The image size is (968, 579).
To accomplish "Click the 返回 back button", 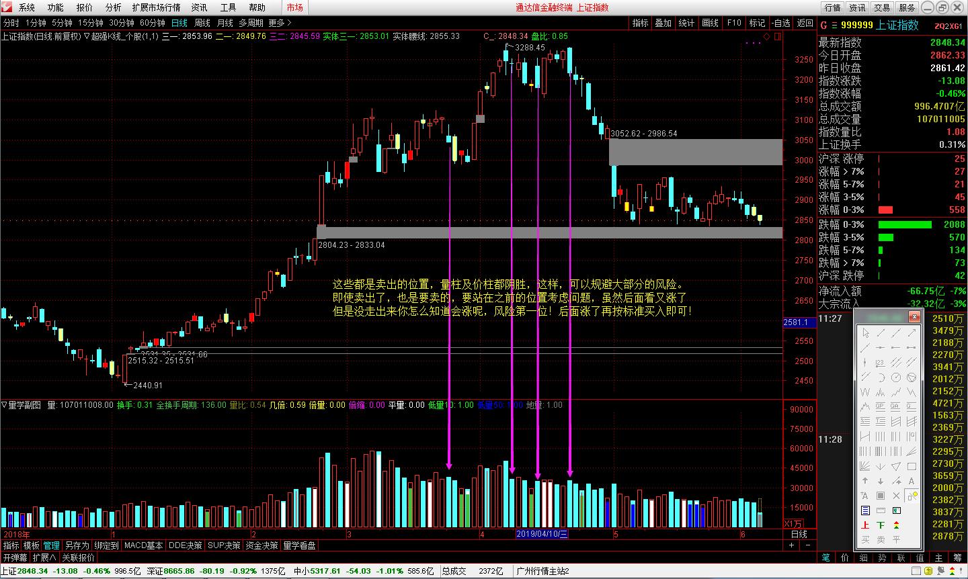I will click(805, 23).
